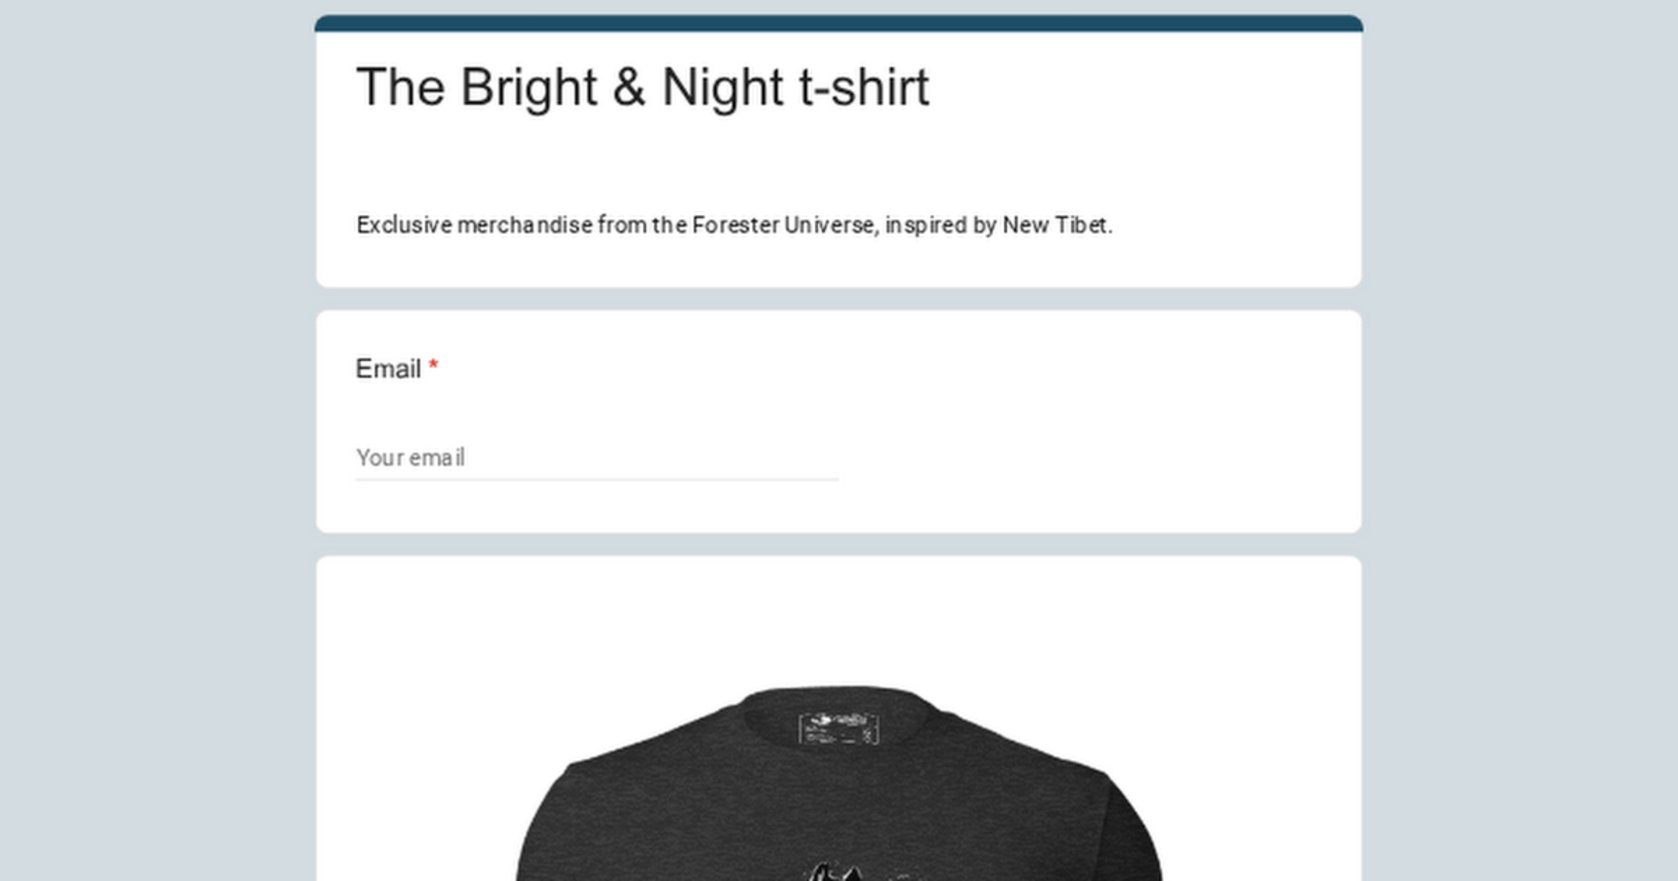Click the neck label tag inside shirt collar
1678x881 pixels.
(x=839, y=727)
